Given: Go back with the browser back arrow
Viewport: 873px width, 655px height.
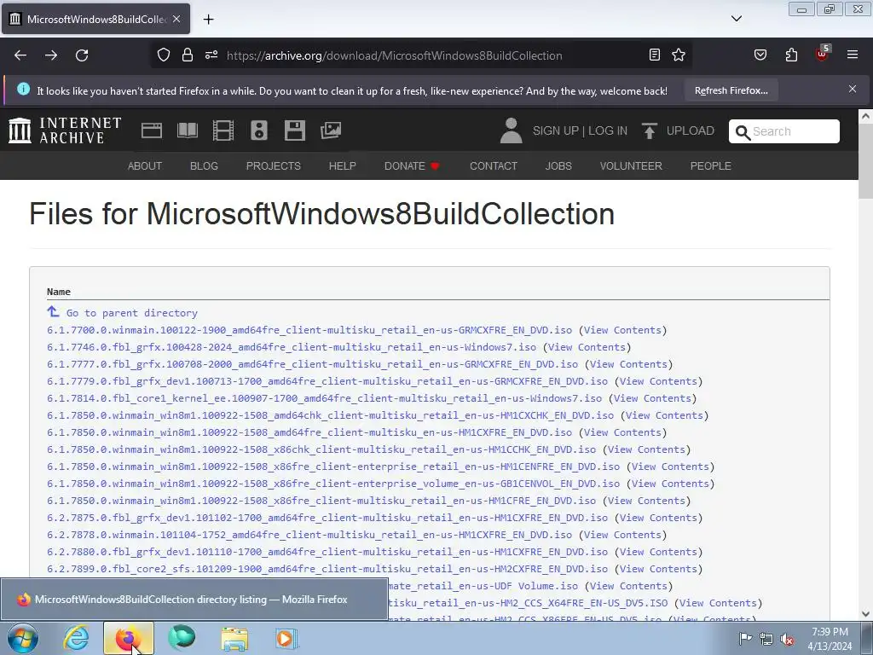Looking at the screenshot, I should (20, 55).
